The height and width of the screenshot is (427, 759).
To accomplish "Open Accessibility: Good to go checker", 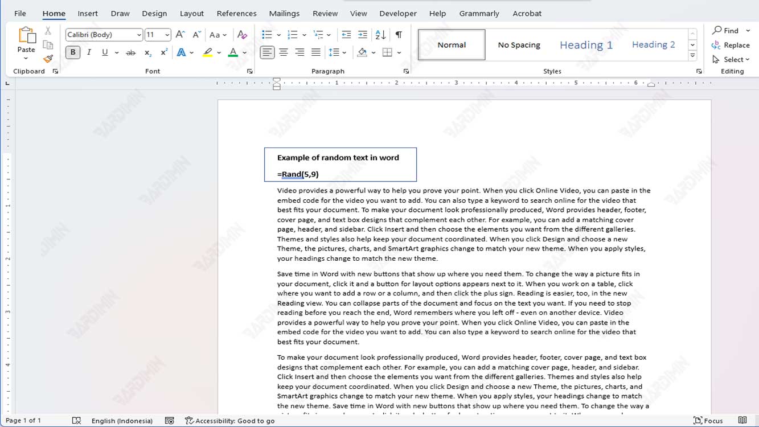I will click(x=229, y=421).
